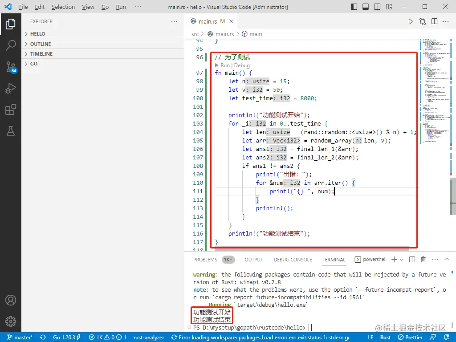Open the Run menu

coord(121,7)
